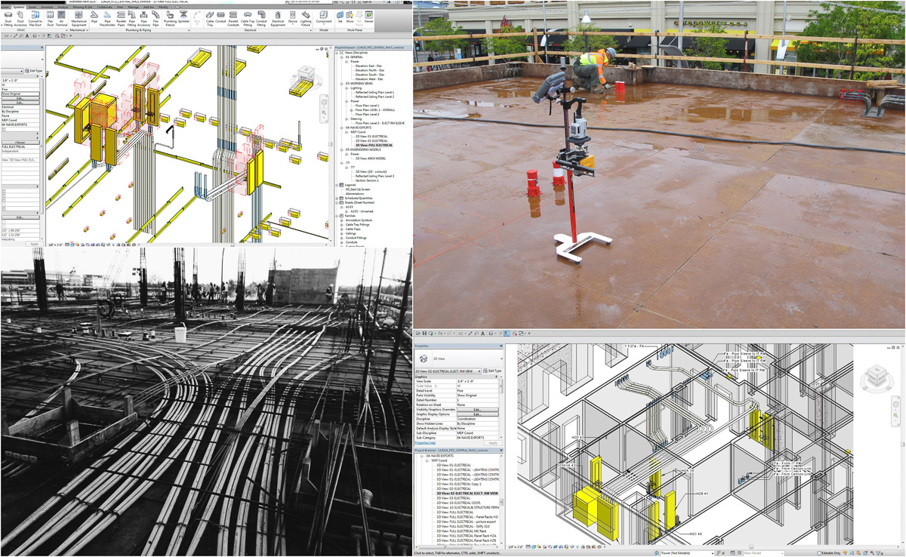
Task: Select the Duct Fitting tool in the ribbon
Action: coord(8,17)
